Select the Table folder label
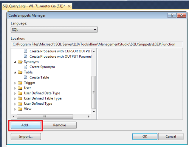This screenshot has height=147, width=189. point(28,72)
